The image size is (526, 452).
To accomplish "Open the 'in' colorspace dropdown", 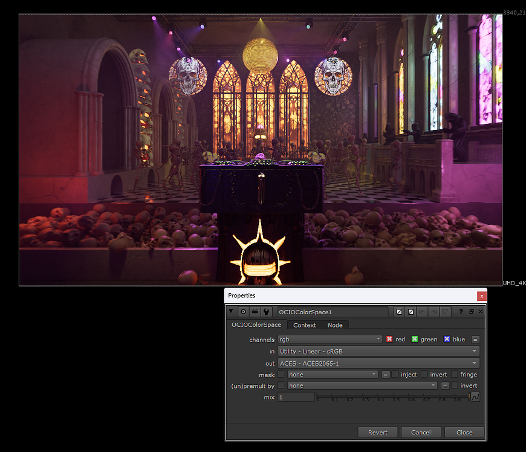I will [378, 351].
